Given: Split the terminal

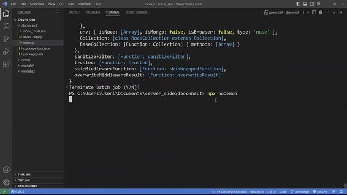Looking at the screenshot, I should click(x=314, y=12).
